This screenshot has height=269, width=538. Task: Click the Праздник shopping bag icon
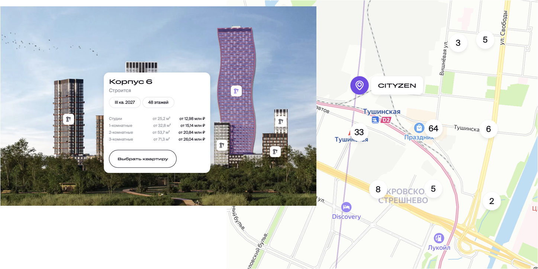pos(419,128)
